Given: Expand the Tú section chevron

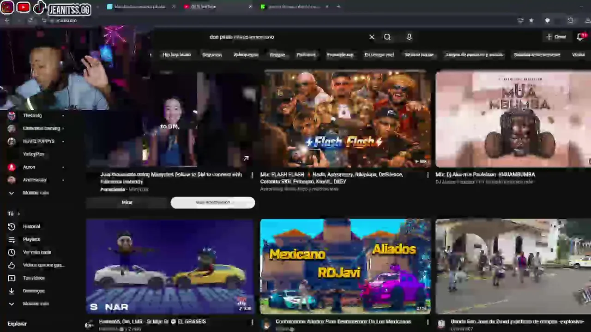Looking at the screenshot, I should click(18, 213).
